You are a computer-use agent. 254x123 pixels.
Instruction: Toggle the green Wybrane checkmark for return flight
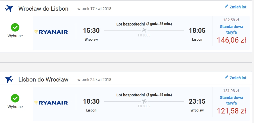pyautogui.click(x=15, y=98)
